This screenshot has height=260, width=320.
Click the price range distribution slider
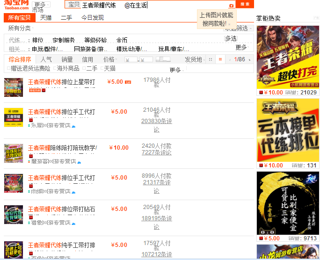163,59
